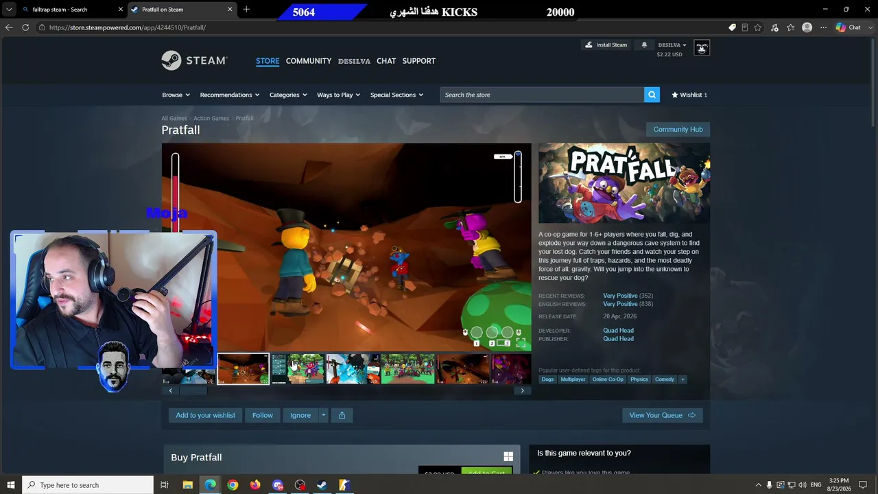Open Copilot Chat in the browser toolbar
The width and height of the screenshot is (878, 494).
(x=848, y=27)
